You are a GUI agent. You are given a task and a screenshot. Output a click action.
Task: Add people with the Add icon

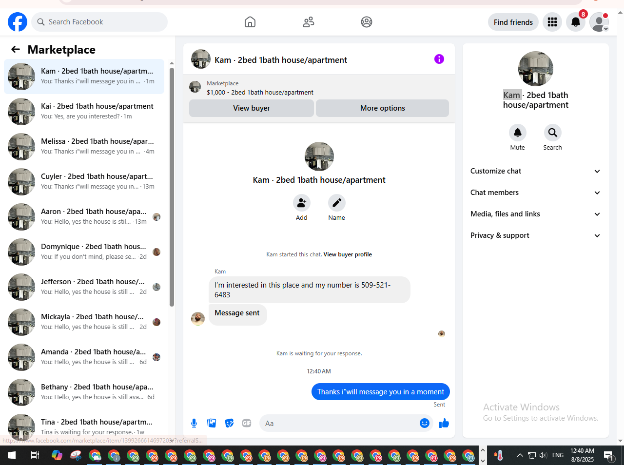[302, 203]
